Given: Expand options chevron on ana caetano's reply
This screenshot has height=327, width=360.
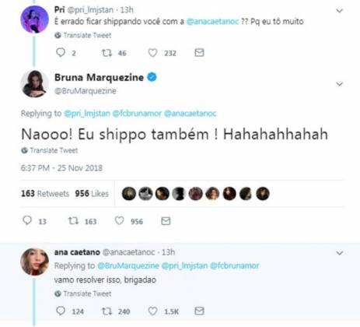Looking at the screenshot, I should point(340,253).
